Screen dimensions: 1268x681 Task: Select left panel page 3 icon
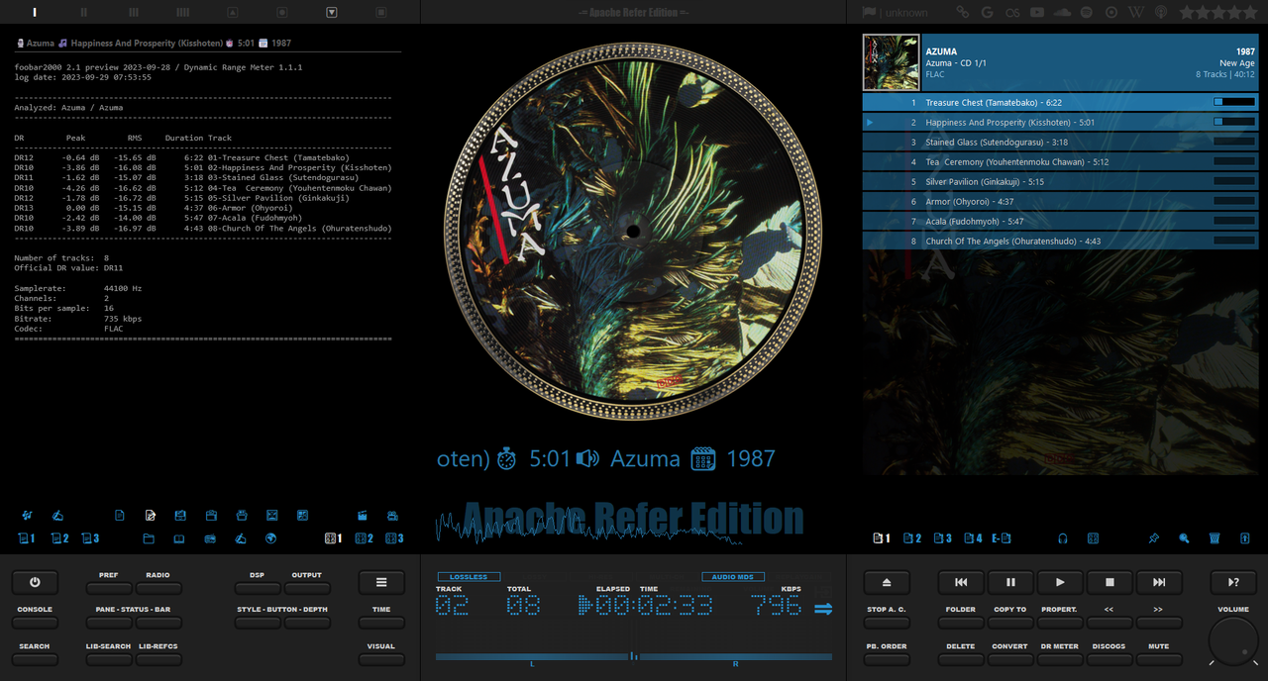90,538
